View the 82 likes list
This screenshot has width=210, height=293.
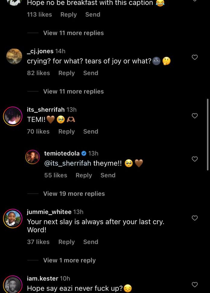coord(38,73)
